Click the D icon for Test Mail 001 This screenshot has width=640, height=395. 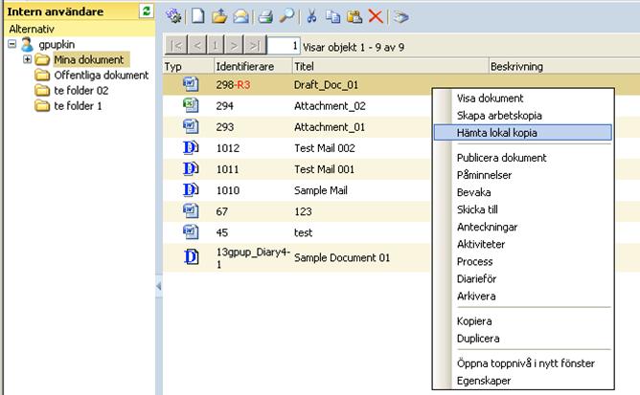coord(191,168)
